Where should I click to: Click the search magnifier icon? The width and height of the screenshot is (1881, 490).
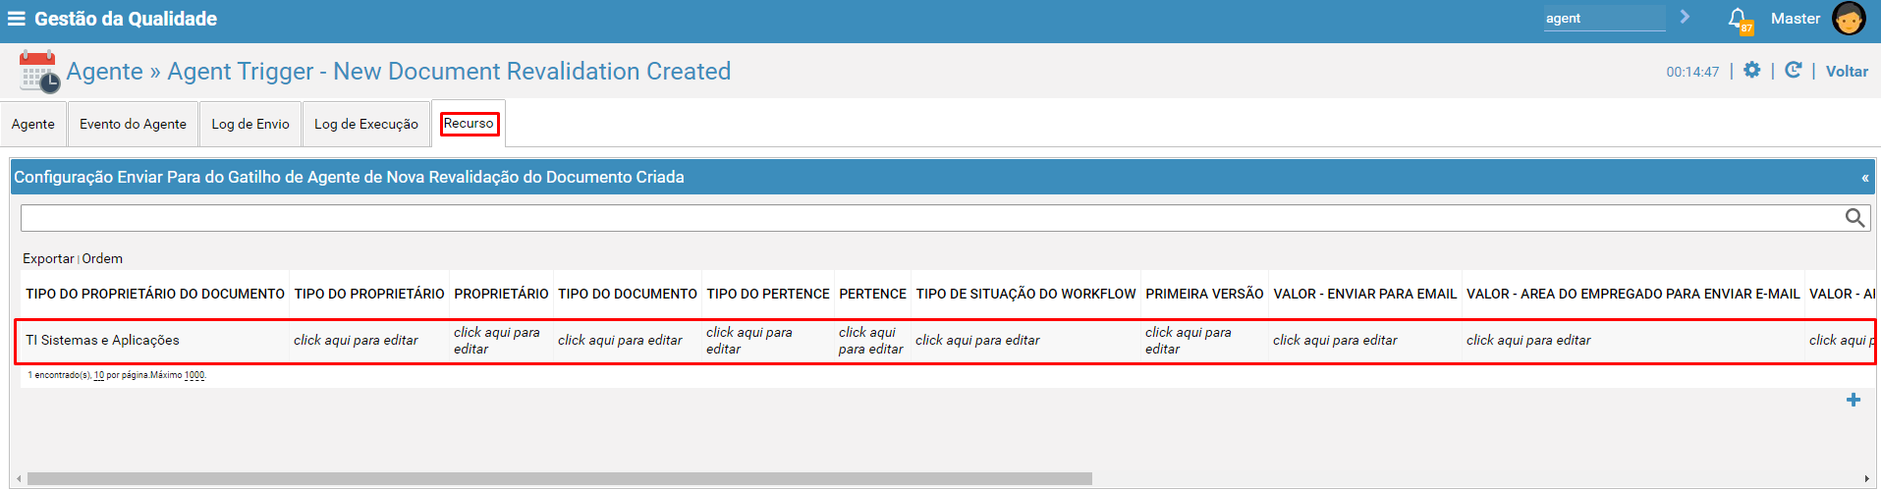coord(1854,218)
